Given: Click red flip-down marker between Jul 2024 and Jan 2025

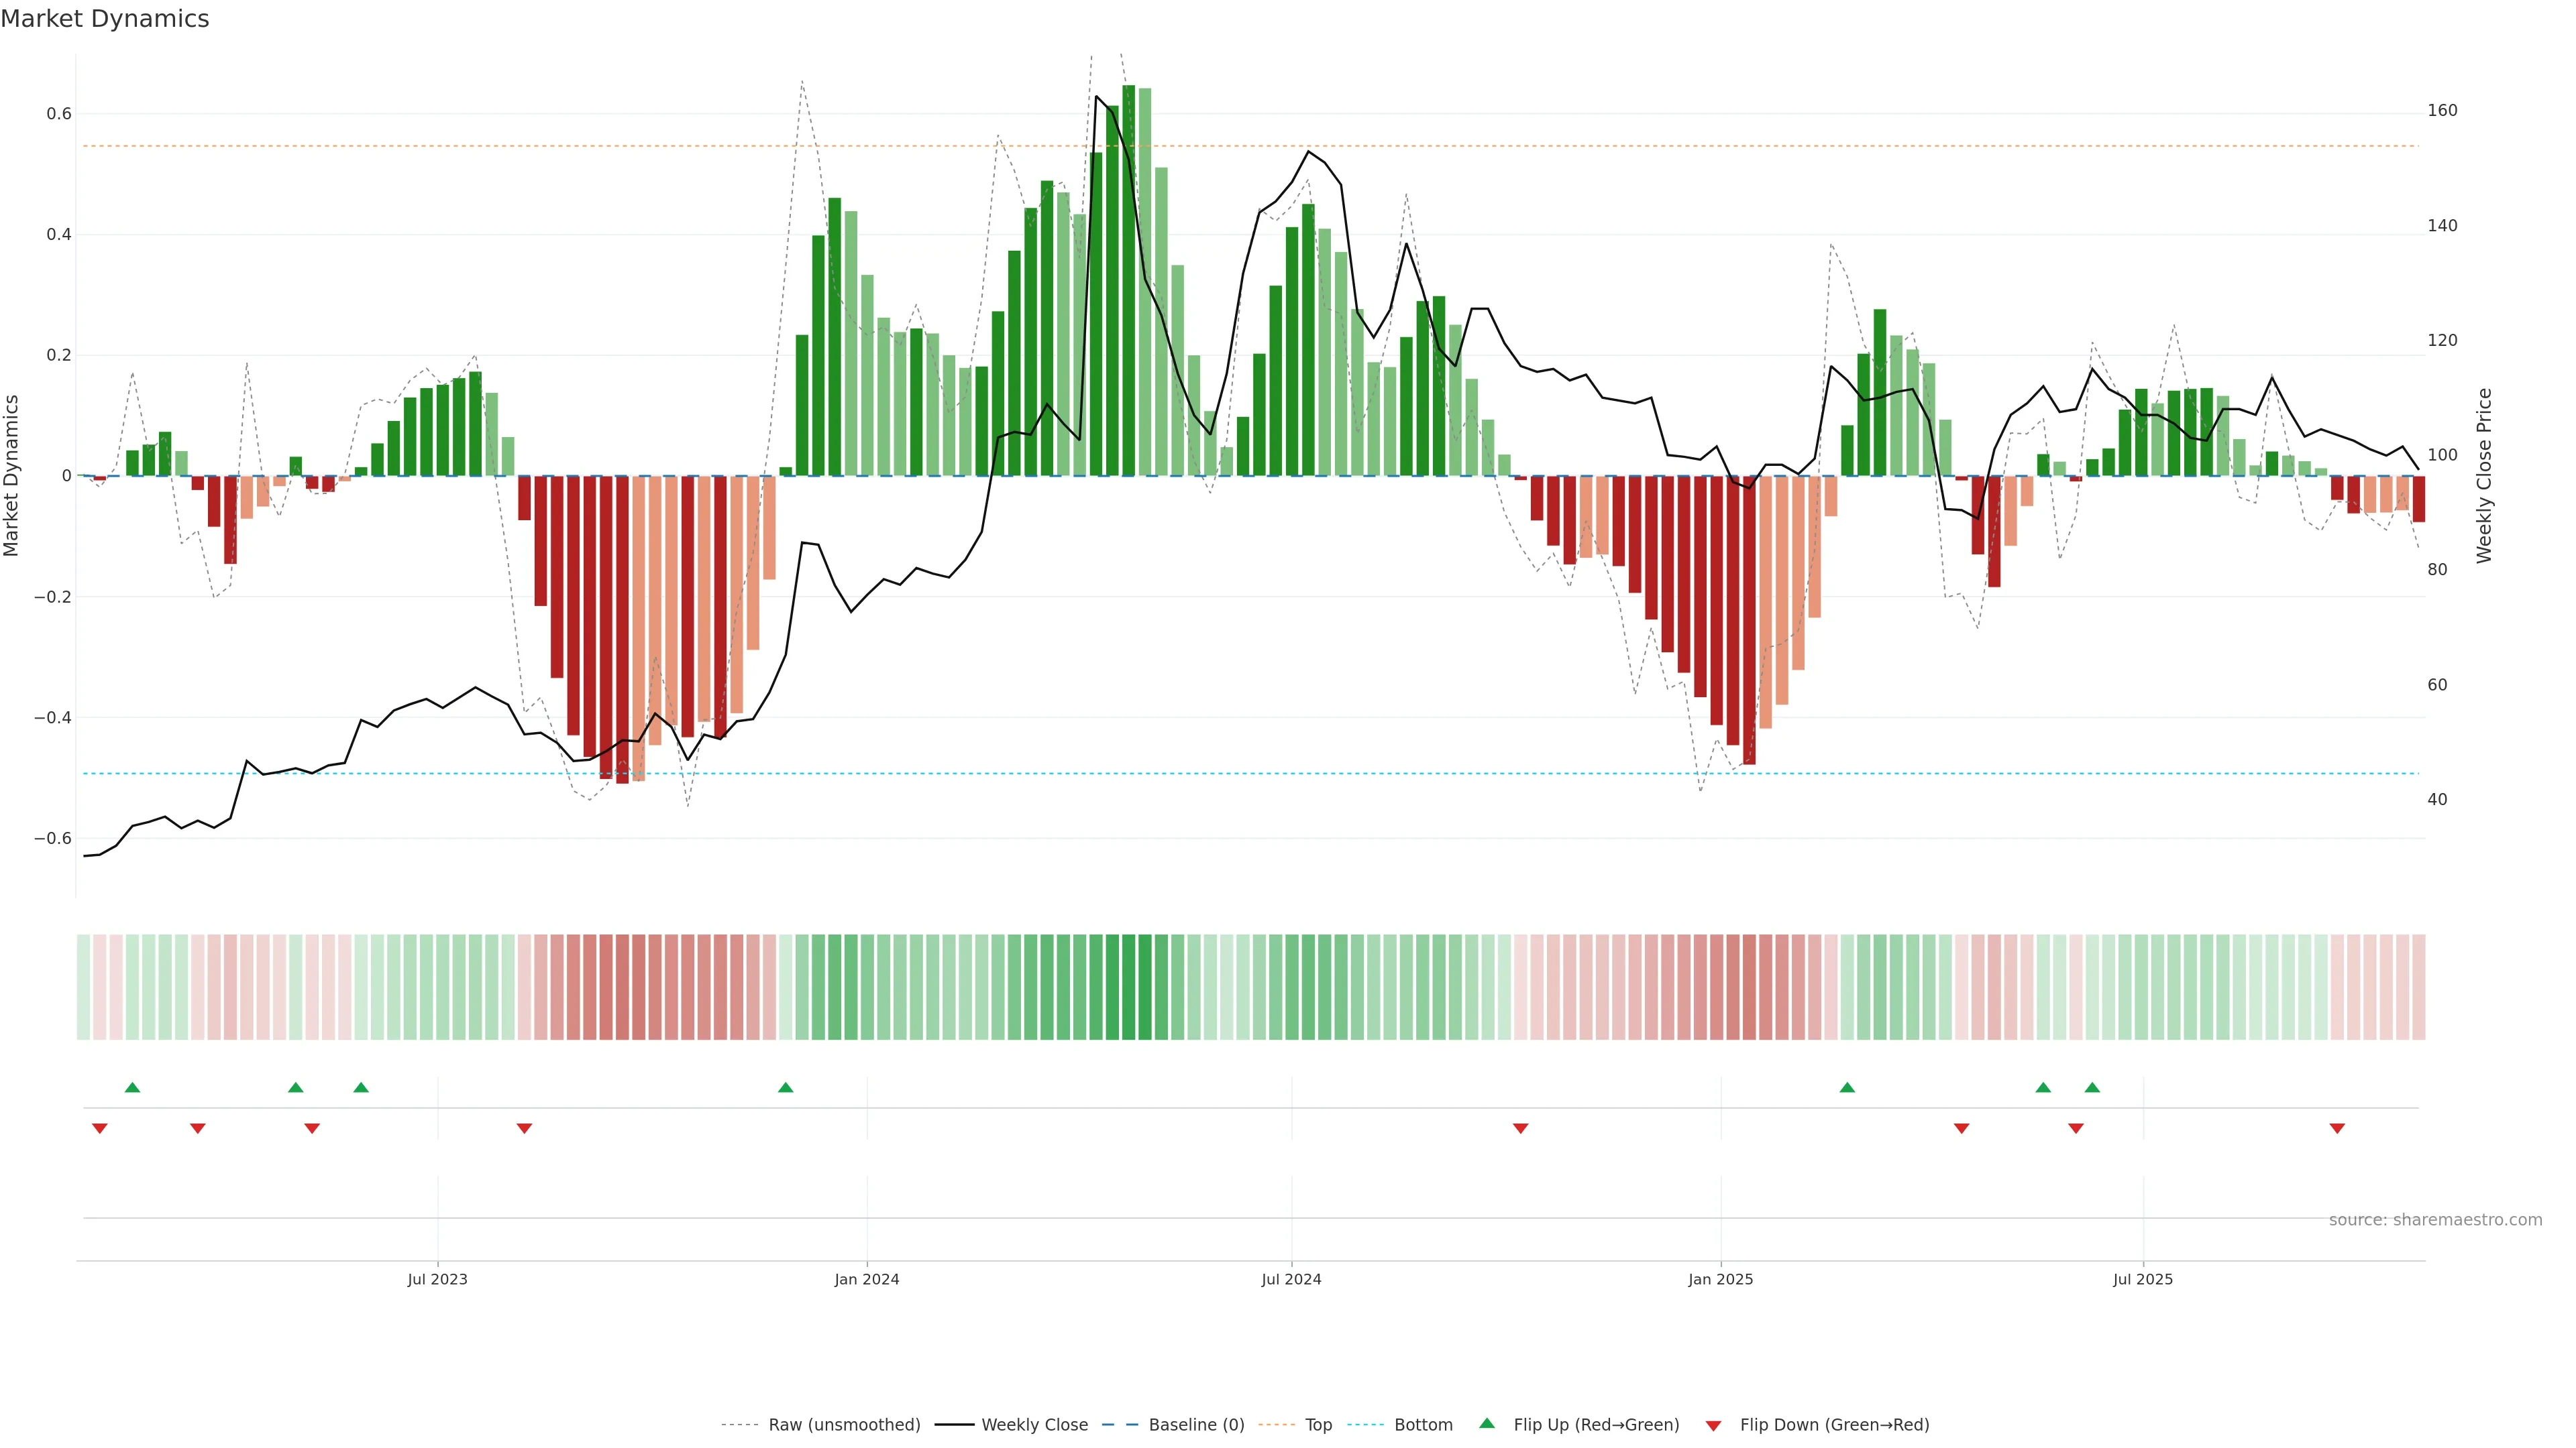Looking at the screenshot, I should [x=1520, y=1128].
